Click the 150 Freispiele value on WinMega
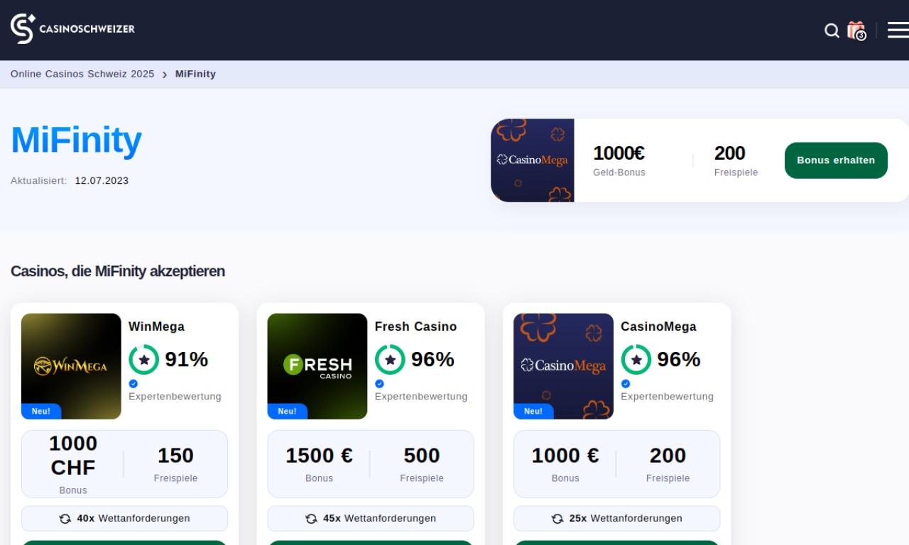The height and width of the screenshot is (545, 909). (x=176, y=456)
